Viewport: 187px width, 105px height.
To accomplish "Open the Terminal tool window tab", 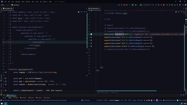I will 39,98.
